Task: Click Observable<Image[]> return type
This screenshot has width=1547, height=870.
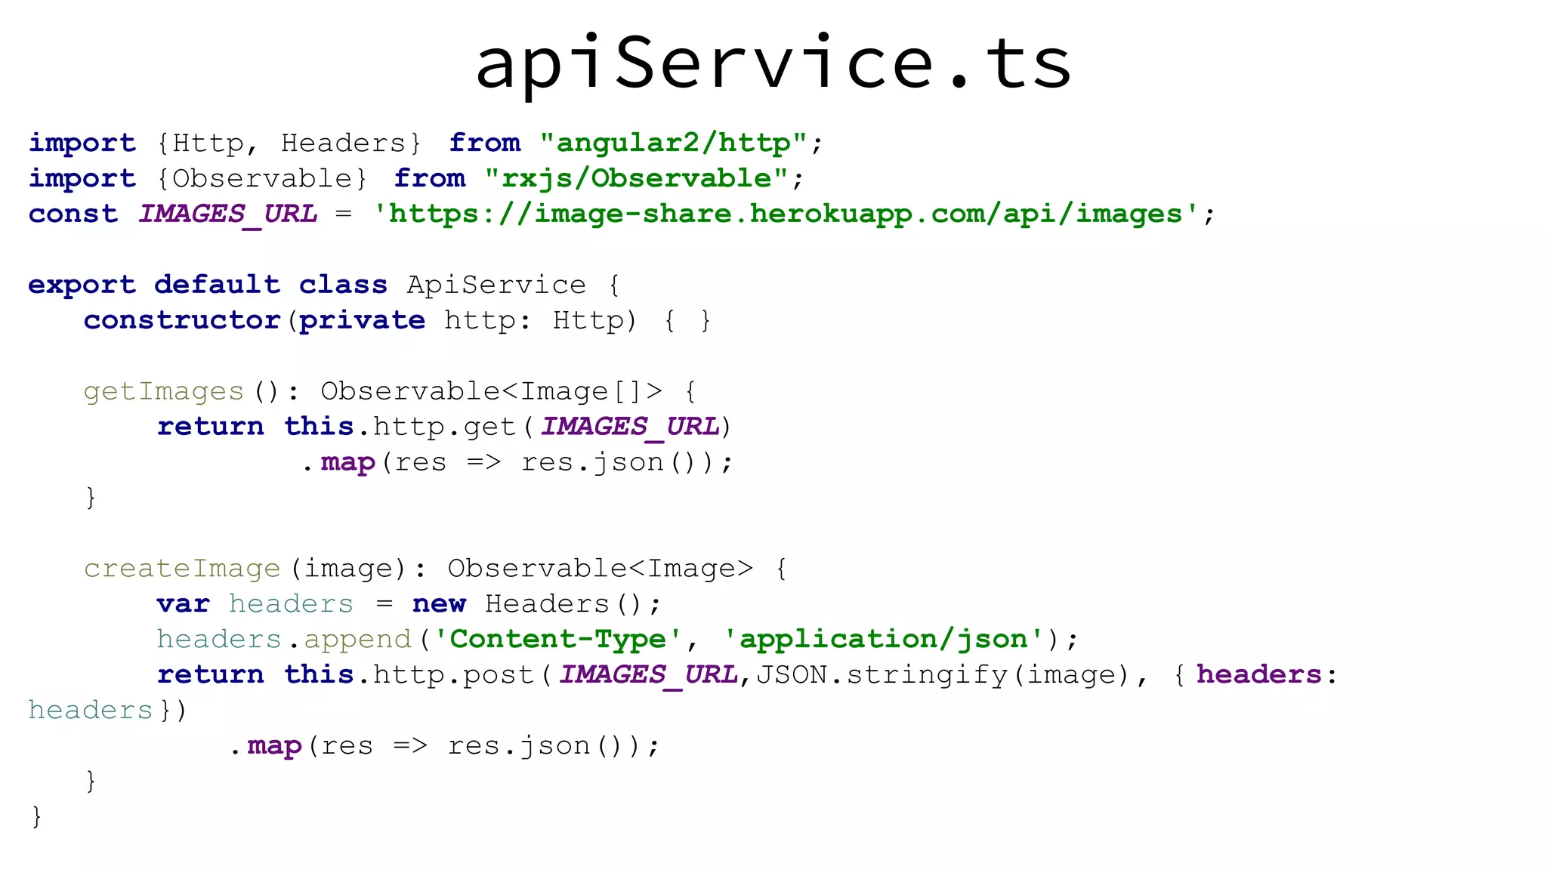Action: pos(491,391)
